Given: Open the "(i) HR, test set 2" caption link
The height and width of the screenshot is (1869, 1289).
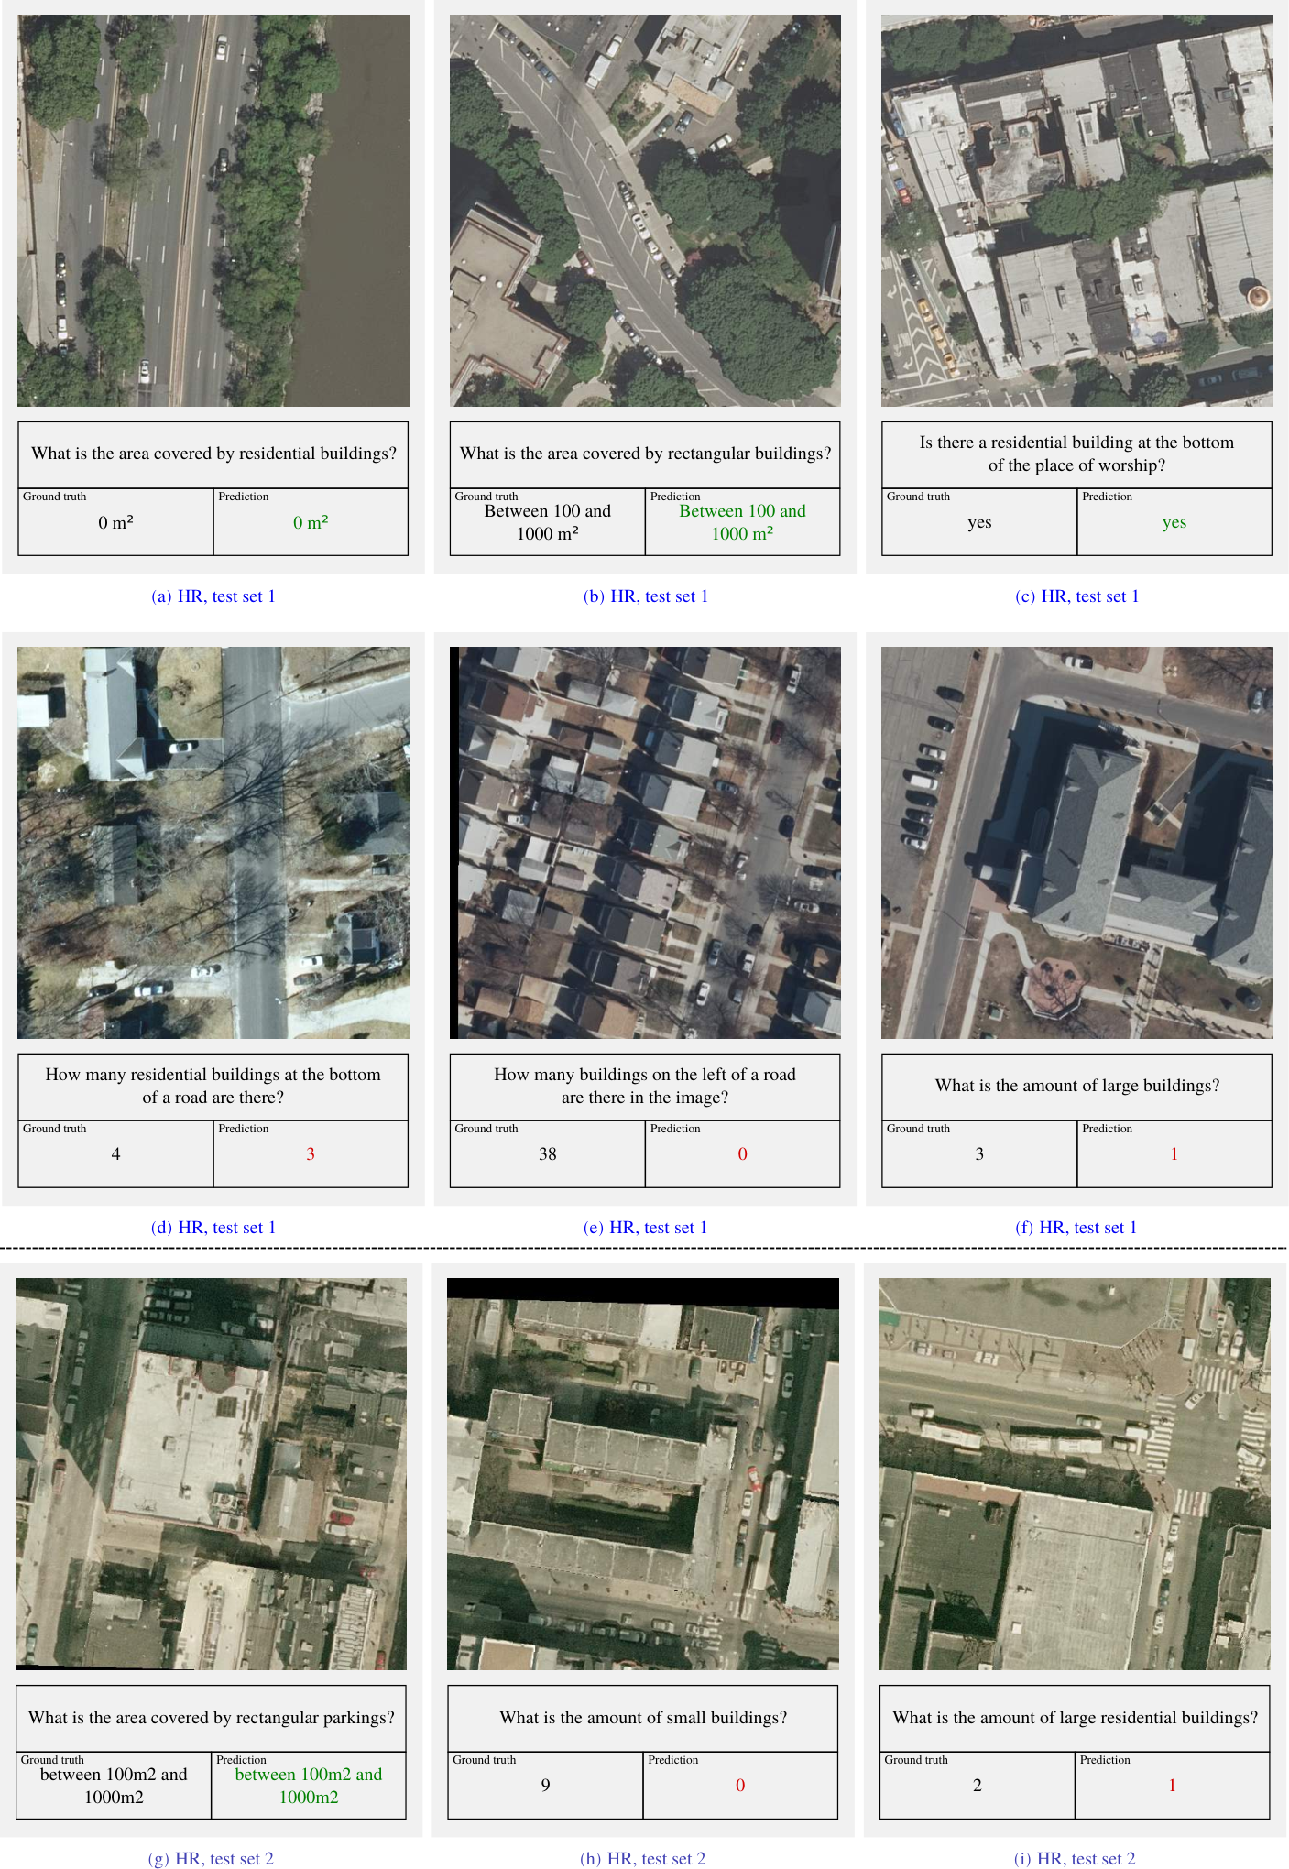Looking at the screenshot, I should click(x=1075, y=1859).
